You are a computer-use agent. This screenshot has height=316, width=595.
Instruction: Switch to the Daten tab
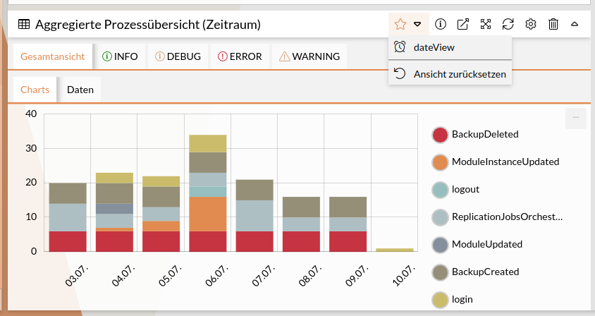80,90
